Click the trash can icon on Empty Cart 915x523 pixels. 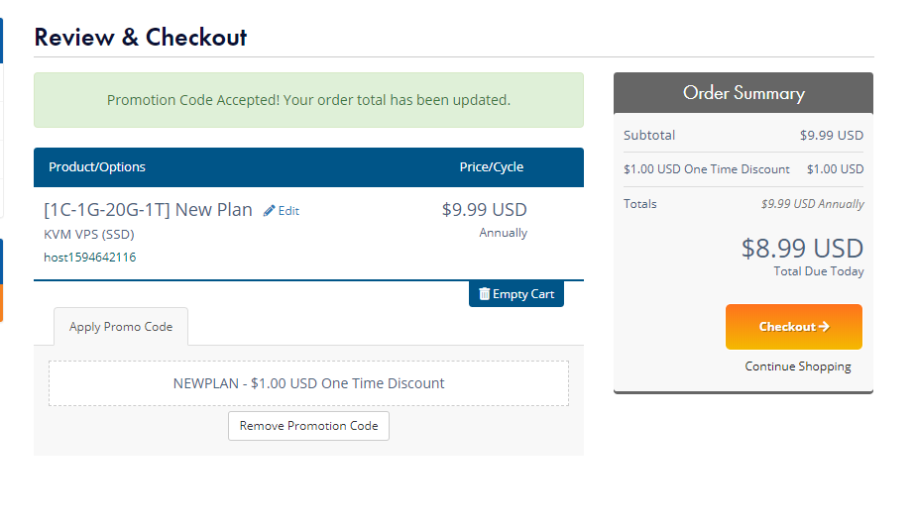click(484, 294)
